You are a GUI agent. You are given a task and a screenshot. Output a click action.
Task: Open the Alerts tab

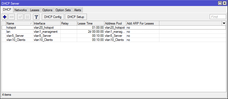pyautogui.click(x=77, y=10)
